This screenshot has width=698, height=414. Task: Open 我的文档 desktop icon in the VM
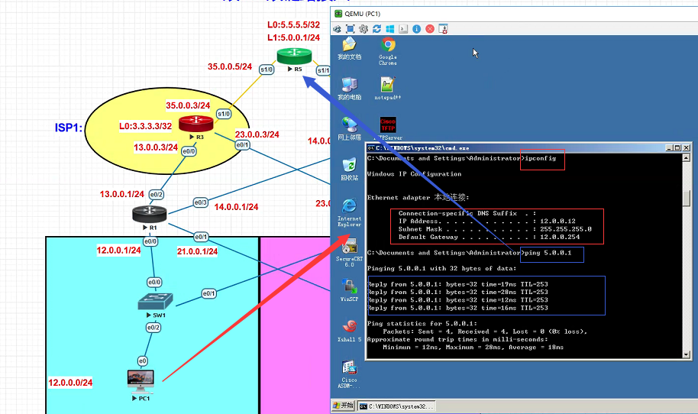(x=350, y=48)
